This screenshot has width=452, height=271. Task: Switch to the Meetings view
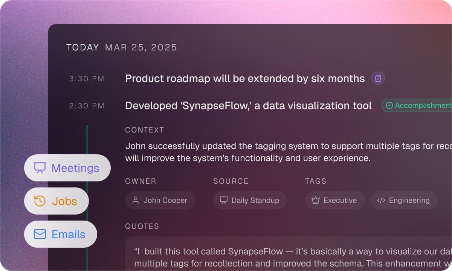67,168
